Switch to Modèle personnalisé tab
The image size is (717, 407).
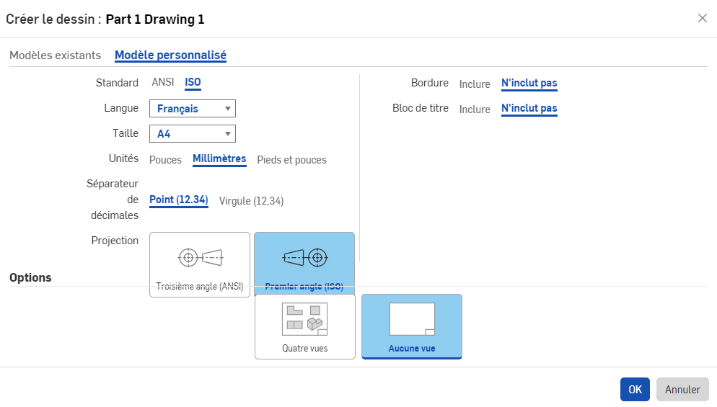[170, 55]
